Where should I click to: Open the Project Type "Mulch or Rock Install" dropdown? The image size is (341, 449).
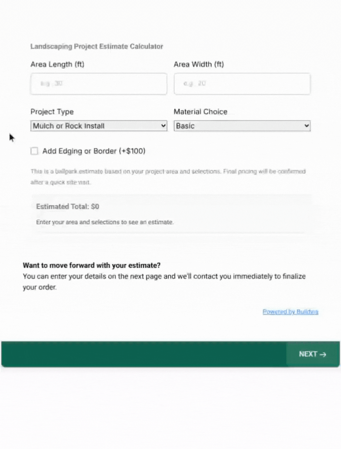click(x=98, y=126)
